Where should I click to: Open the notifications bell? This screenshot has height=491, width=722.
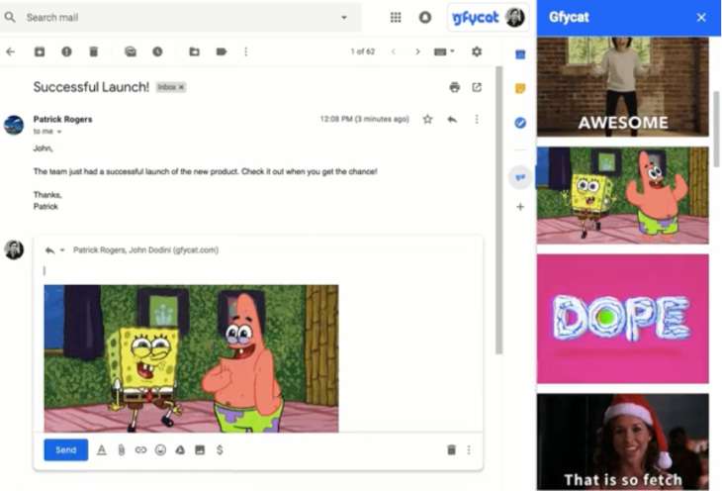(x=425, y=18)
